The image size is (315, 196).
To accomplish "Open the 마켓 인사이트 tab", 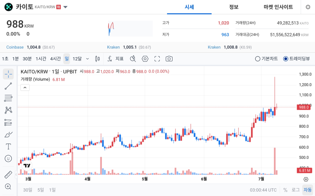I will tap(278, 7).
